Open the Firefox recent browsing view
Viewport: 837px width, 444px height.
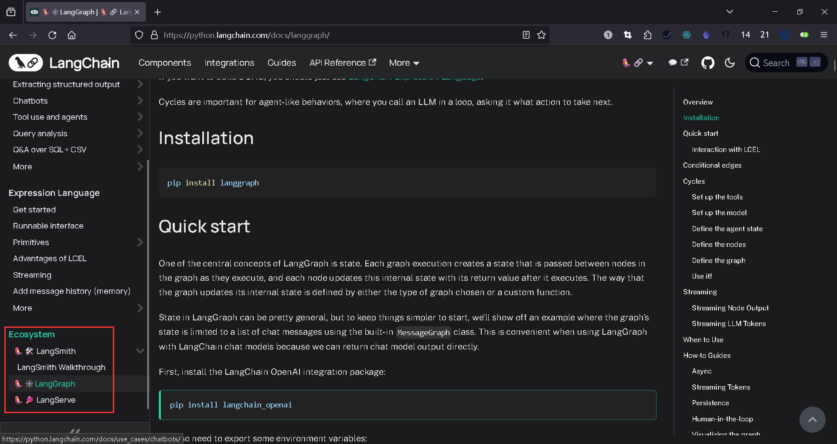click(x=11, y=12)
